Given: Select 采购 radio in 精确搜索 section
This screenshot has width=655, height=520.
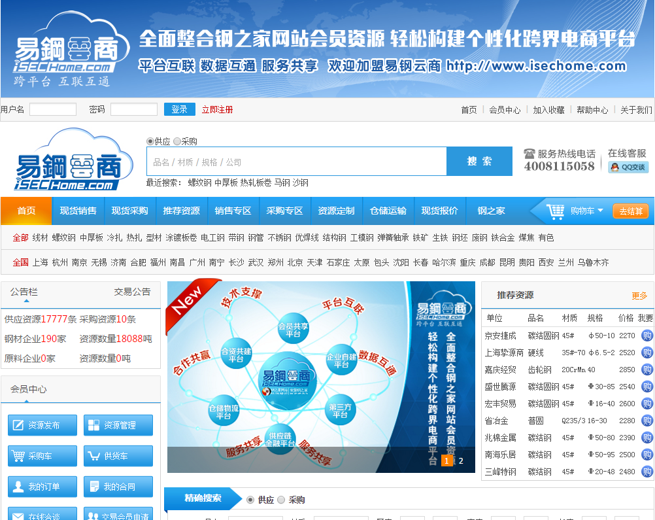Looking at the screenshot, I should (281, 500).
